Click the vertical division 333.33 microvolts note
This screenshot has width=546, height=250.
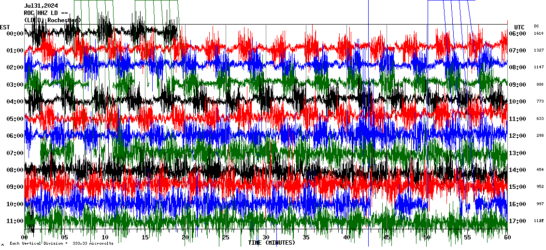coord(61,243)
